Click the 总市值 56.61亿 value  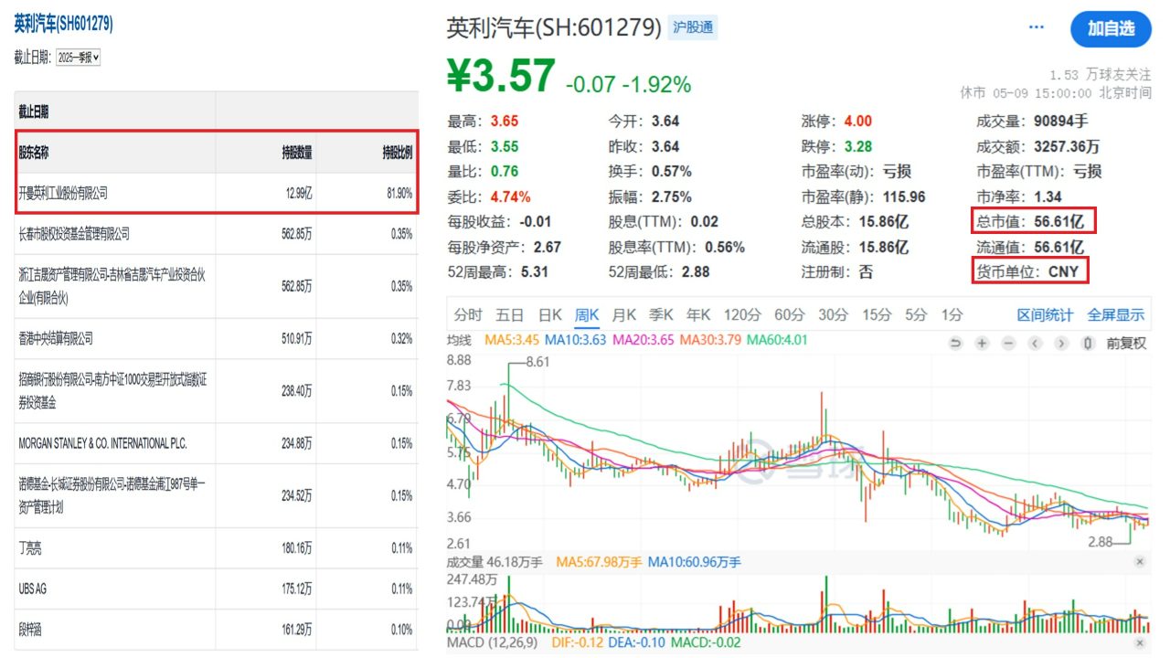(1029, 221)
